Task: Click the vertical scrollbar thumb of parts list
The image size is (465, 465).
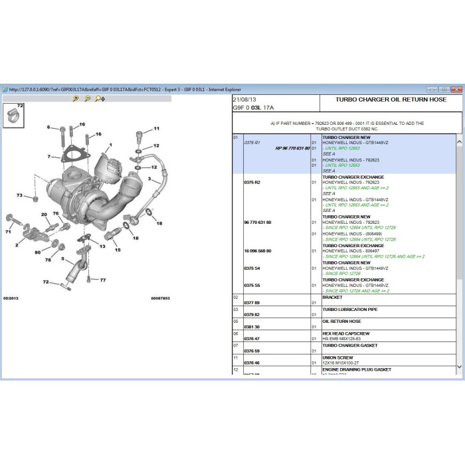Action: [x=459, y=213]
